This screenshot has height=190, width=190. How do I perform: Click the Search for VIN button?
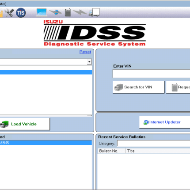coord(138,87)
